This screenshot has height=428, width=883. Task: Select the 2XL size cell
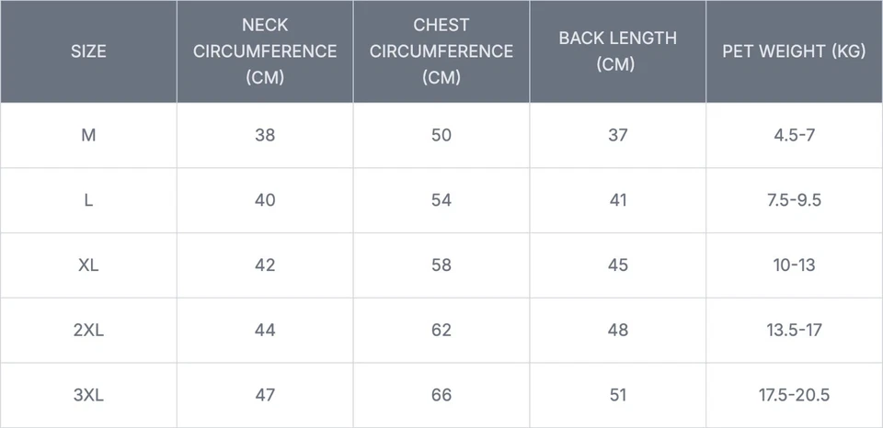point(88,330)
